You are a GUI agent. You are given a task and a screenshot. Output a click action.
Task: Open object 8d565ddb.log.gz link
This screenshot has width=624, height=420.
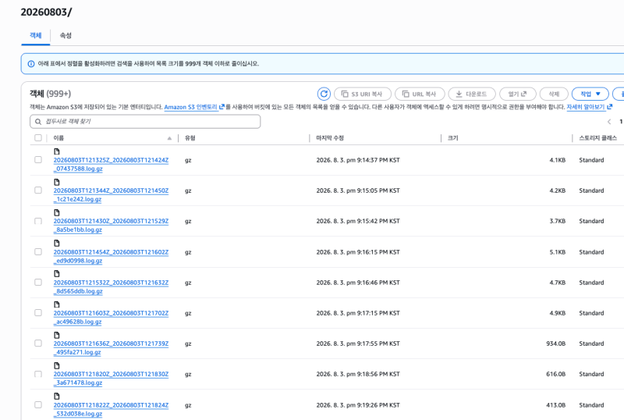pyautogui.click(x=111, y=287)
